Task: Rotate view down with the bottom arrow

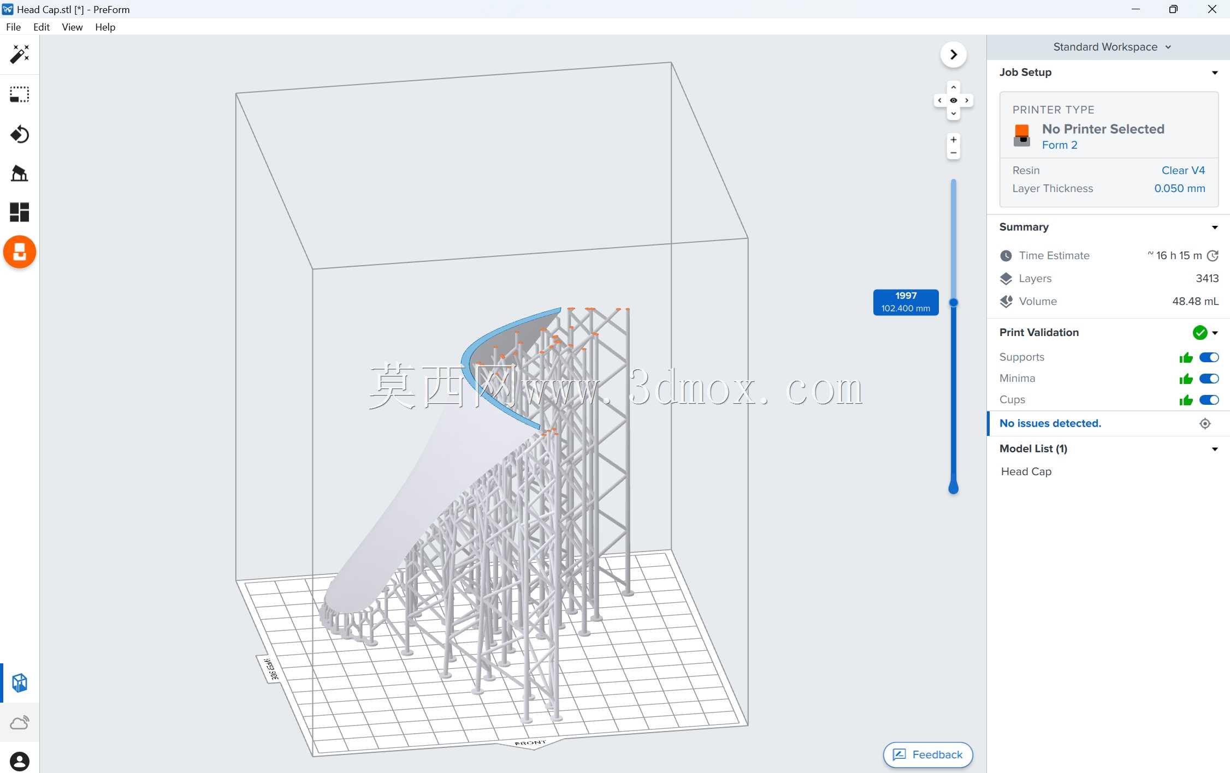Action: [x=954, y=113]
